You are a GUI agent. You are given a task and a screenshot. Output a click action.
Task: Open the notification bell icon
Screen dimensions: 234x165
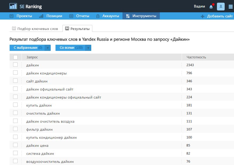211,7
